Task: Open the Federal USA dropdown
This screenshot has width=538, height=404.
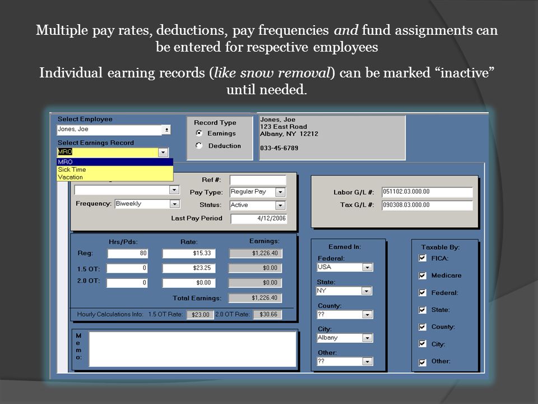Action: (x=368, y=267)
